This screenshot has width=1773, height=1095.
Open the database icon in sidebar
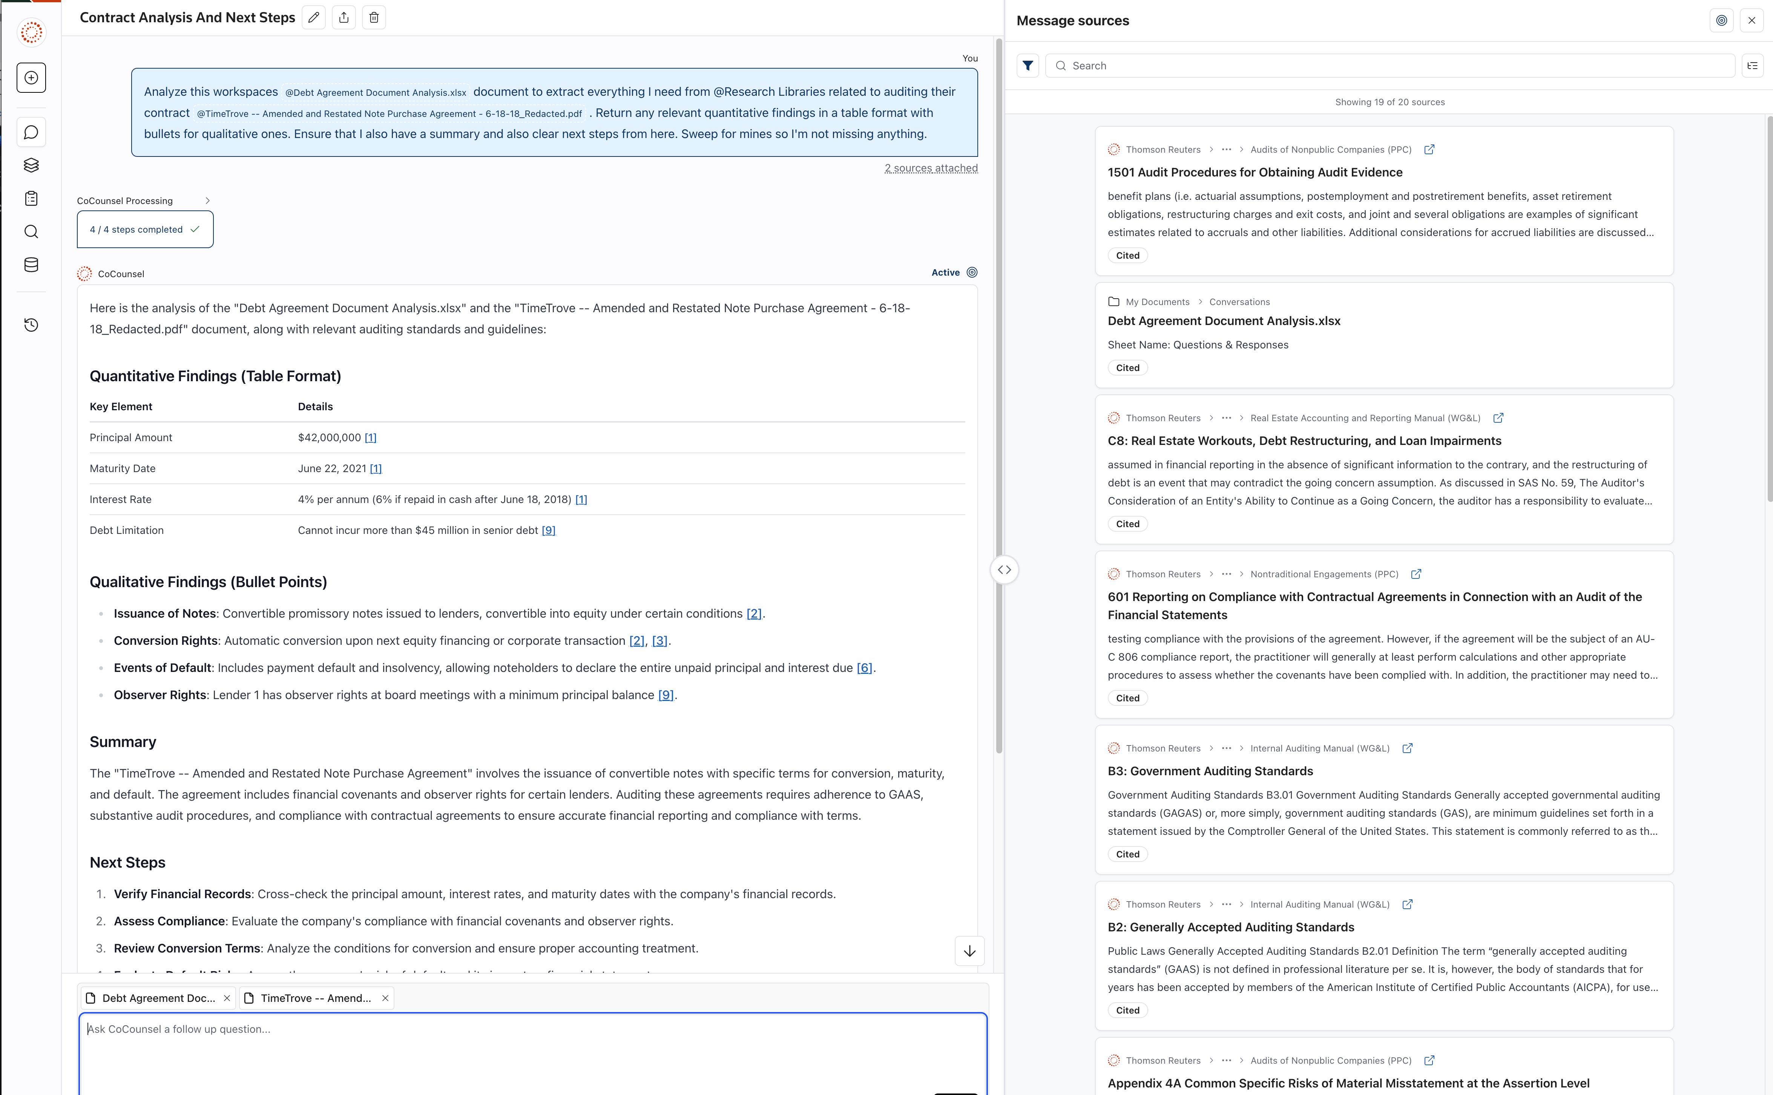[31, 264]
